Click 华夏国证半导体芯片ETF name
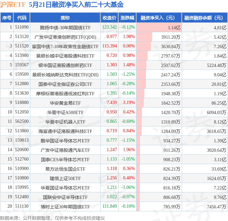 (65, 188)
